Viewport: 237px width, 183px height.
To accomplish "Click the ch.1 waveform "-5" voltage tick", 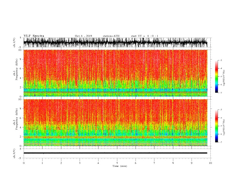I will pos(20,47).
